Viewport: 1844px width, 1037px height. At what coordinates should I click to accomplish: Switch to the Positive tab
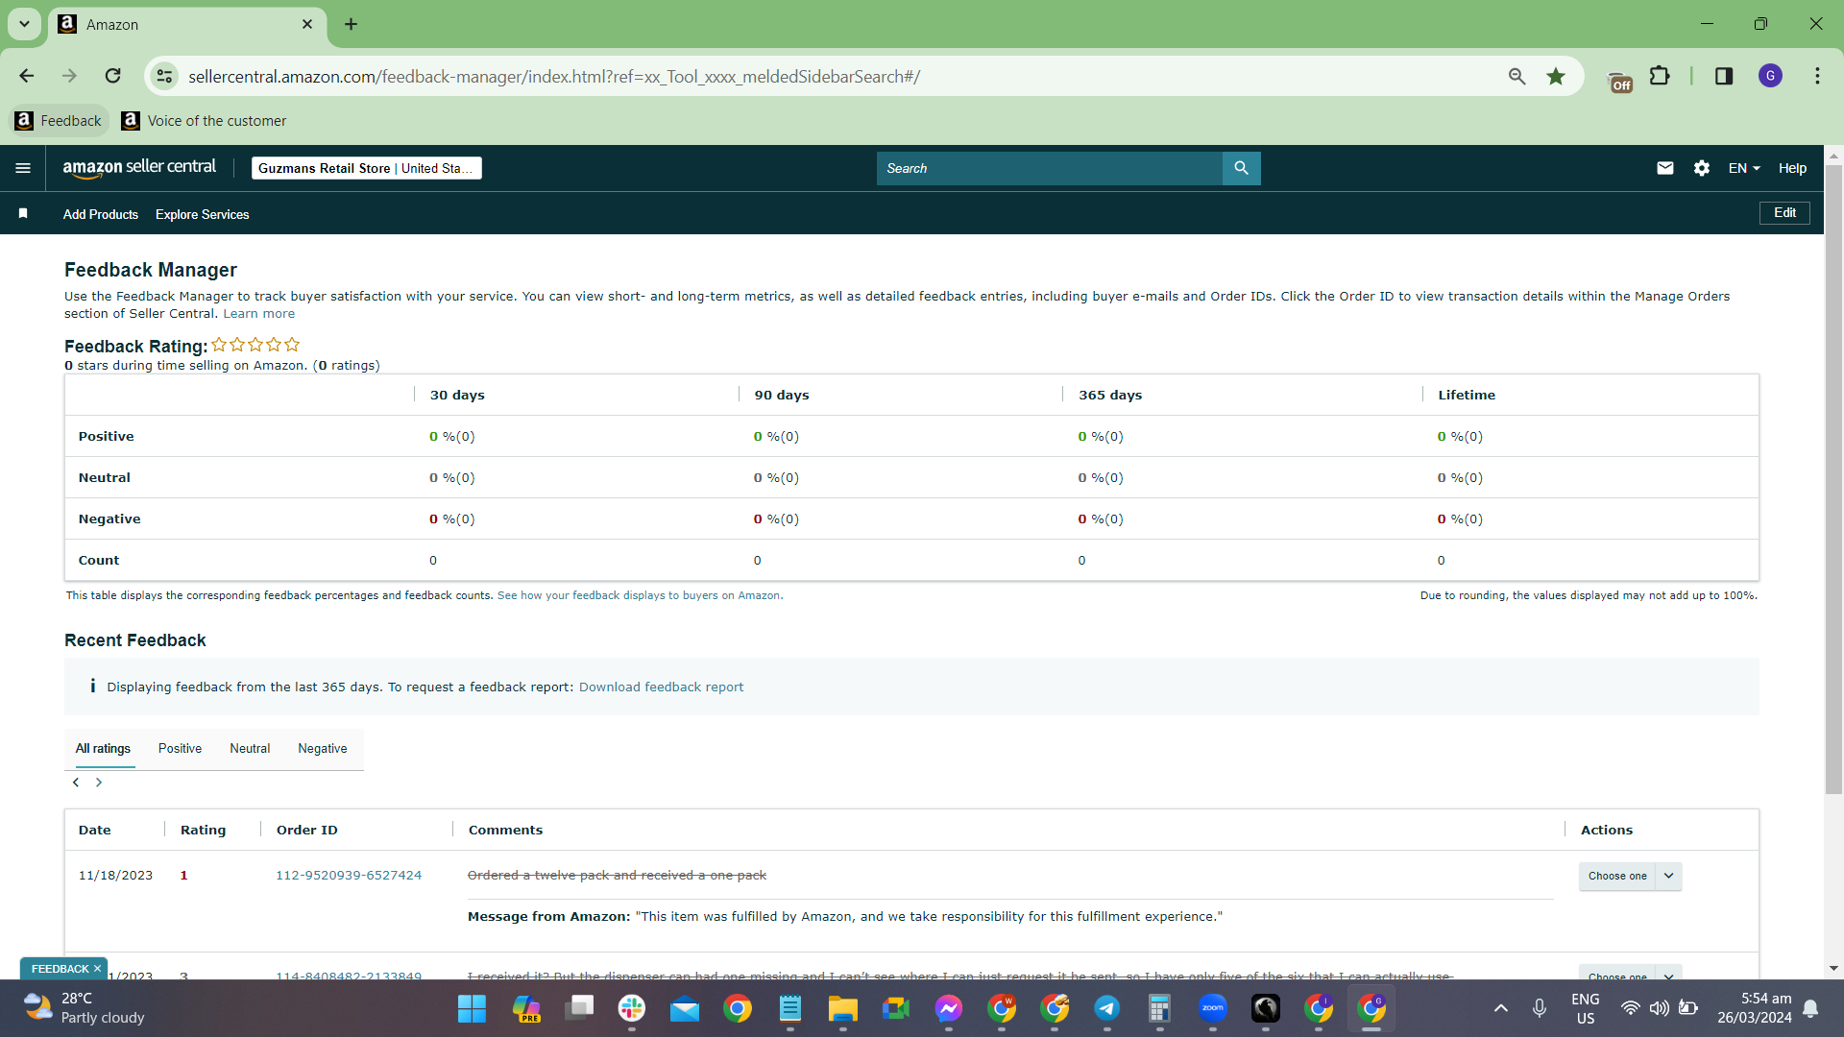coord(180,749)
